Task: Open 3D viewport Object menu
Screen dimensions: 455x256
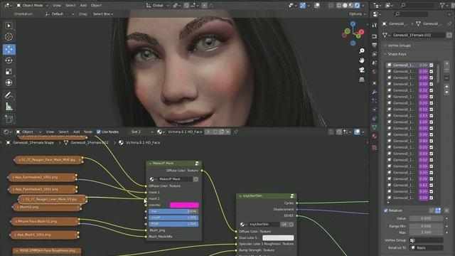Action: 96,5
